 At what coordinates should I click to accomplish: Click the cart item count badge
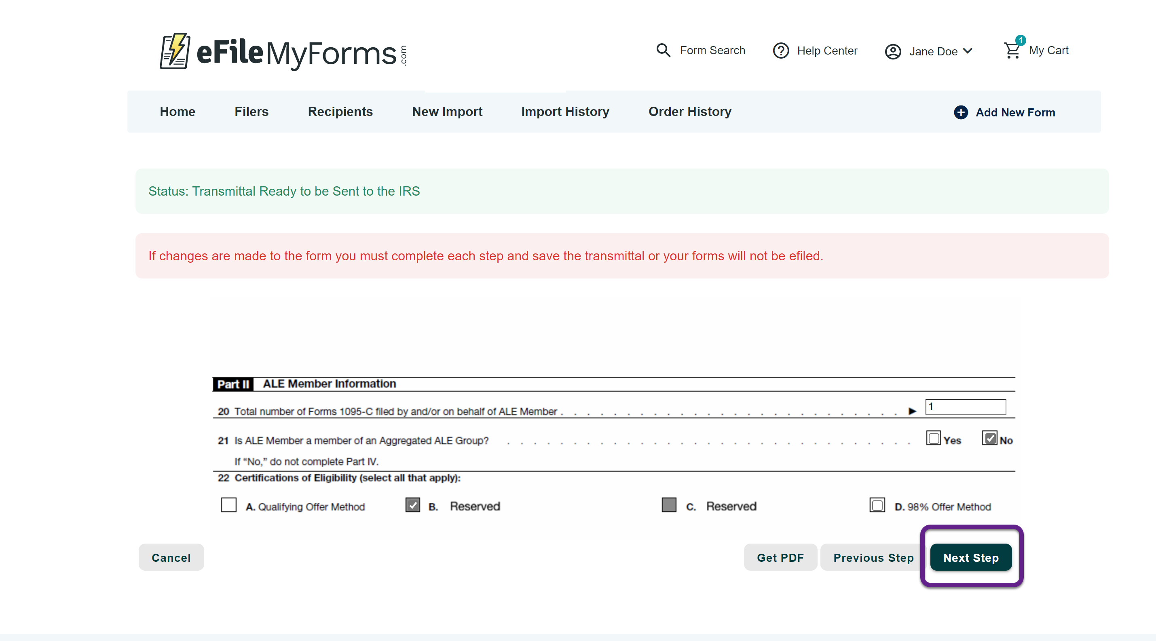(1021, 40)
